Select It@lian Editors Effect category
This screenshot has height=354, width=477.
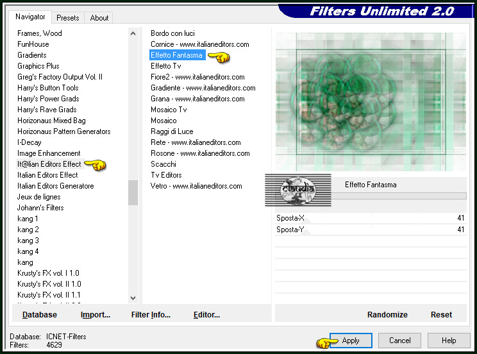coord(49,164)
